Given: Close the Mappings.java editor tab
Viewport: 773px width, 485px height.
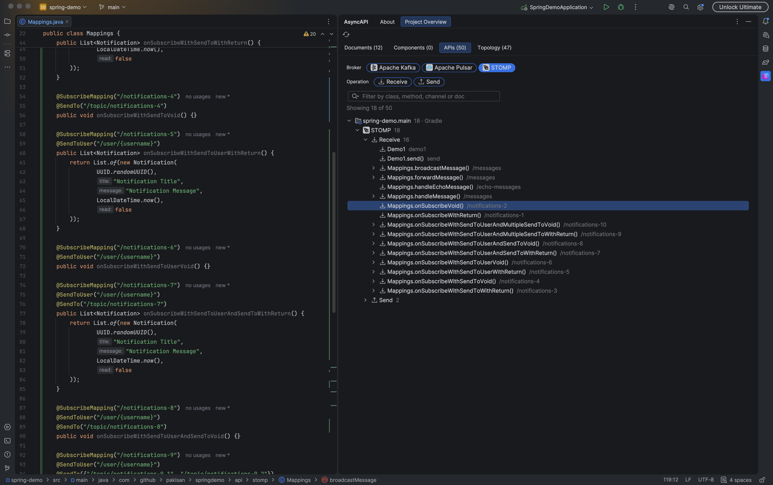Looking at the screenshot, I should coord(67,22).
